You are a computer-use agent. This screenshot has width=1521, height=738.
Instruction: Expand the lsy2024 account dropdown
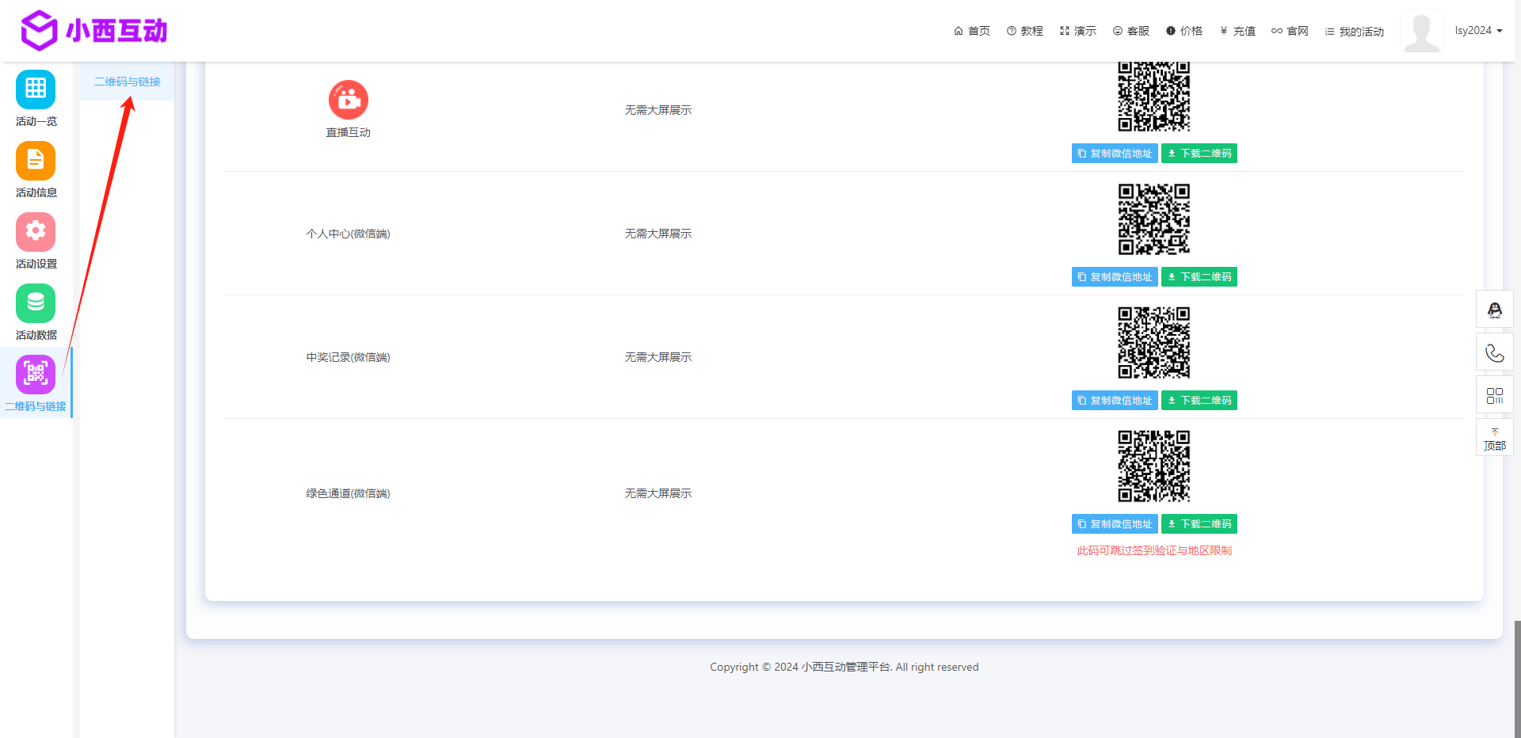[1478, 30]
